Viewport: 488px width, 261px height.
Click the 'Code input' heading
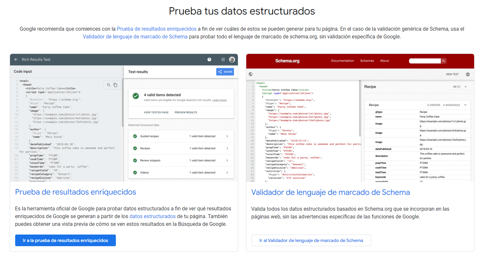pos(23,72)
